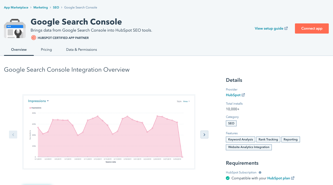Viewport: 333px width, 185px height.
Task: Select the Rank Tracking feature tag
Action: click(268, 140)
